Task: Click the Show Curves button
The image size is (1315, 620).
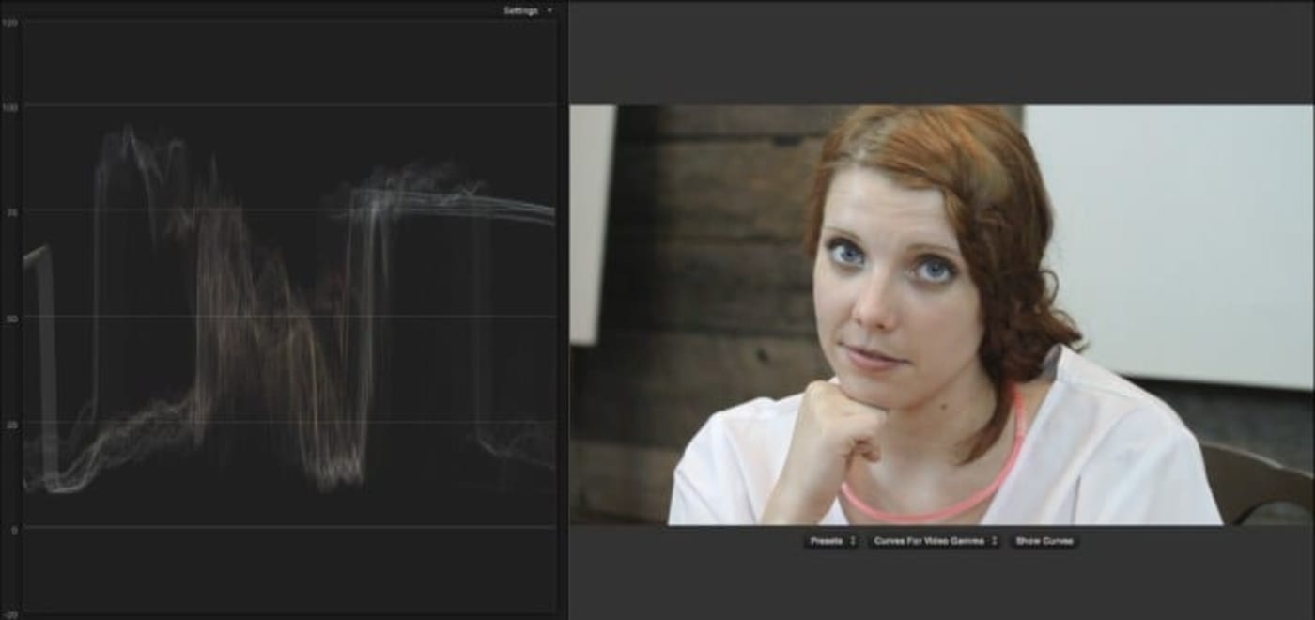Action: tap(1044, 541)
